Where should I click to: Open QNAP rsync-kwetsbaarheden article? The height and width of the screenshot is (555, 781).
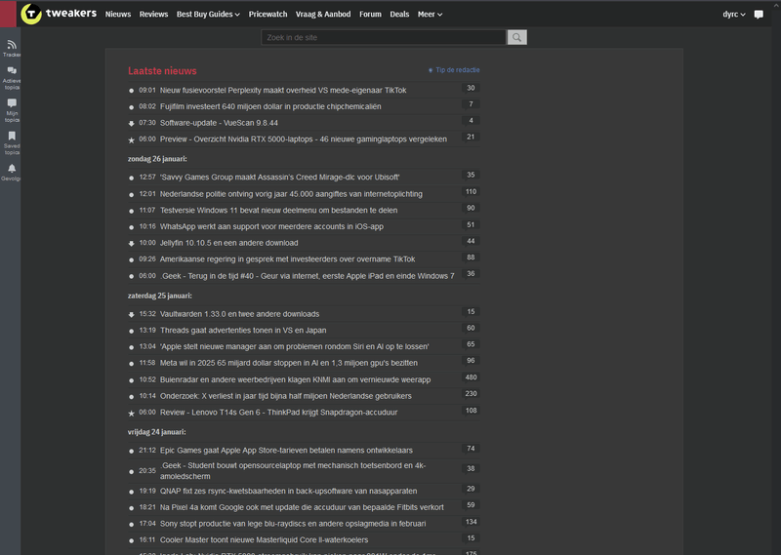pos(288,491)
